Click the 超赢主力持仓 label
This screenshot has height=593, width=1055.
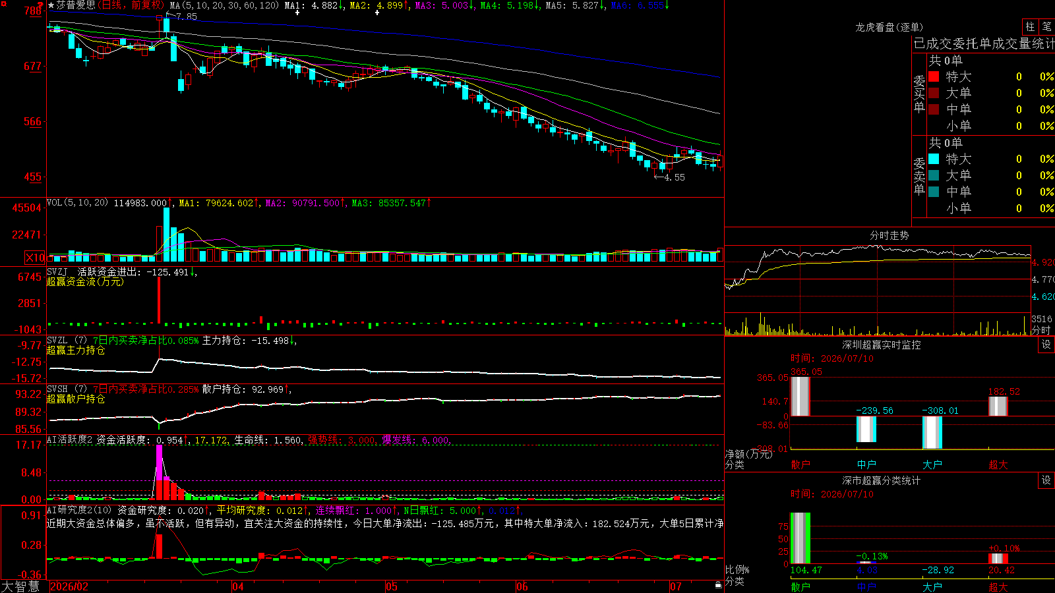(x=76, y=350)
